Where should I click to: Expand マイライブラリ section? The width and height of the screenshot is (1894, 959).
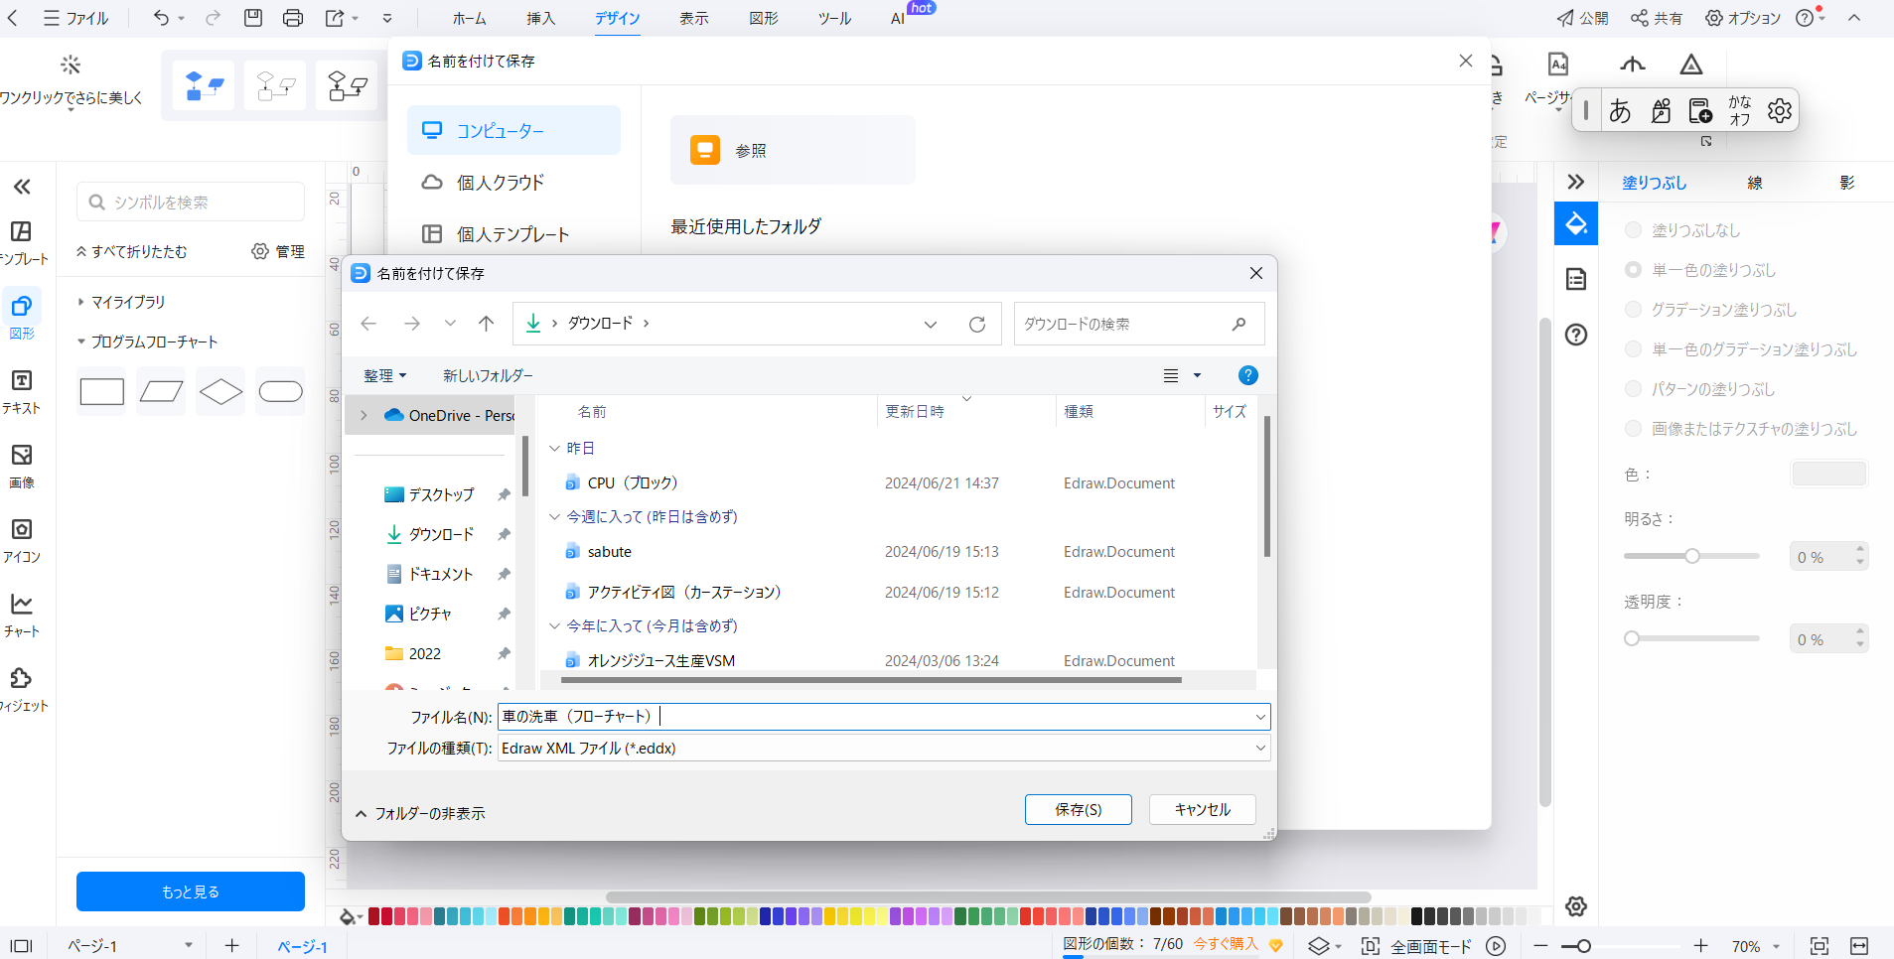[80, 302]
